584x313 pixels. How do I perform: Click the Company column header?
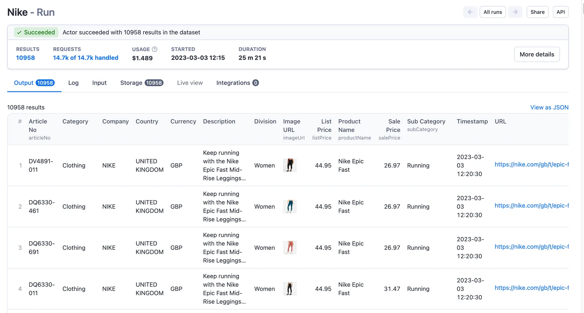pos(116,122)
